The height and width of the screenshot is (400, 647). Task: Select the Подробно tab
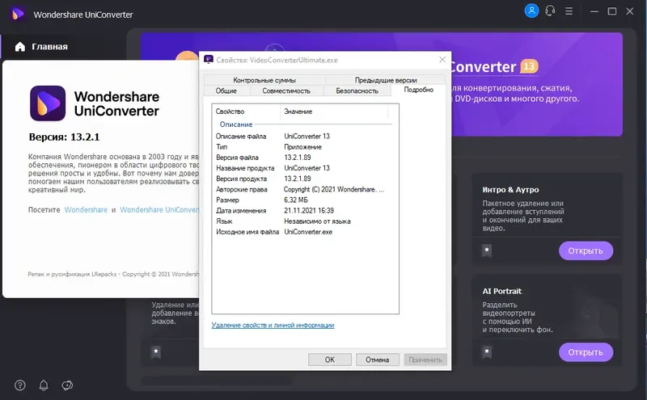coord(418,90)
